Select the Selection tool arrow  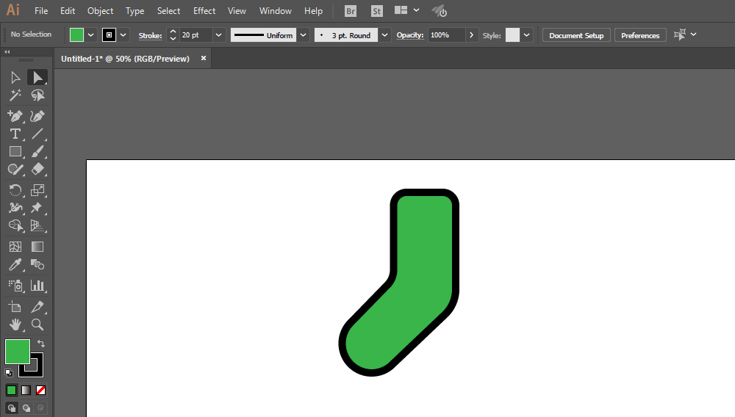pyautogui.click(x=15, y=77)
